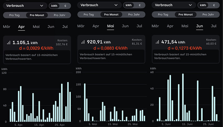The height and width of the screenshot is (127, 223).
Task: Click the tallest bar in the Mai chart
Action: (85, 102)
